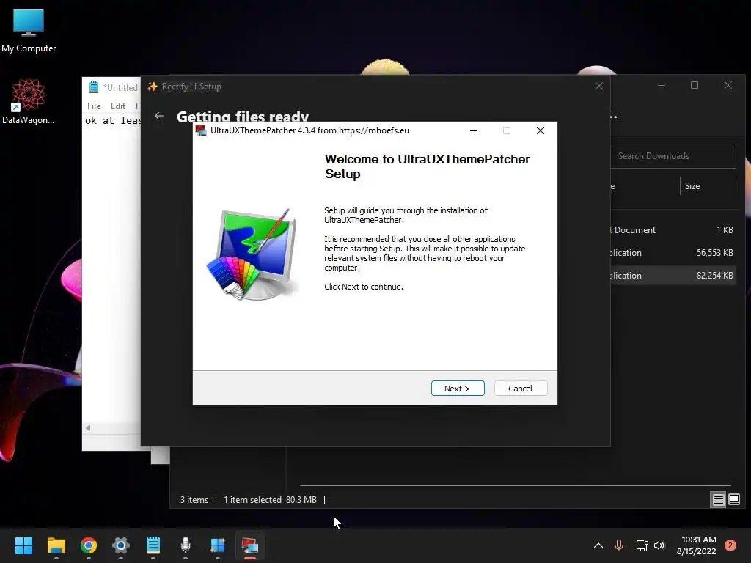Click the Explorer horizontal scrollbar
751x563 pixels.
point(515,485)
